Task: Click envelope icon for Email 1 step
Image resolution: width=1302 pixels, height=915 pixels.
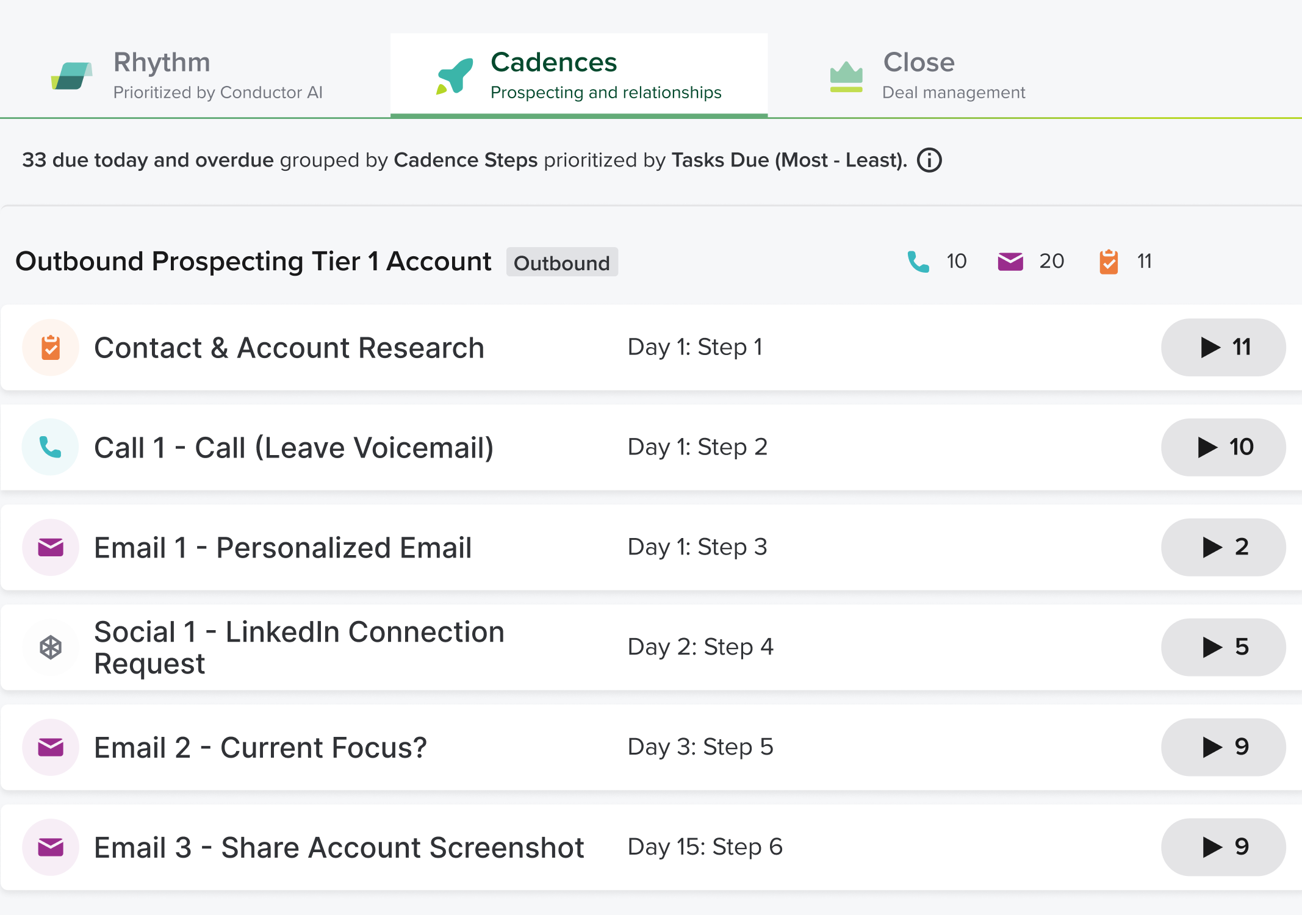Action: (51, 547)
